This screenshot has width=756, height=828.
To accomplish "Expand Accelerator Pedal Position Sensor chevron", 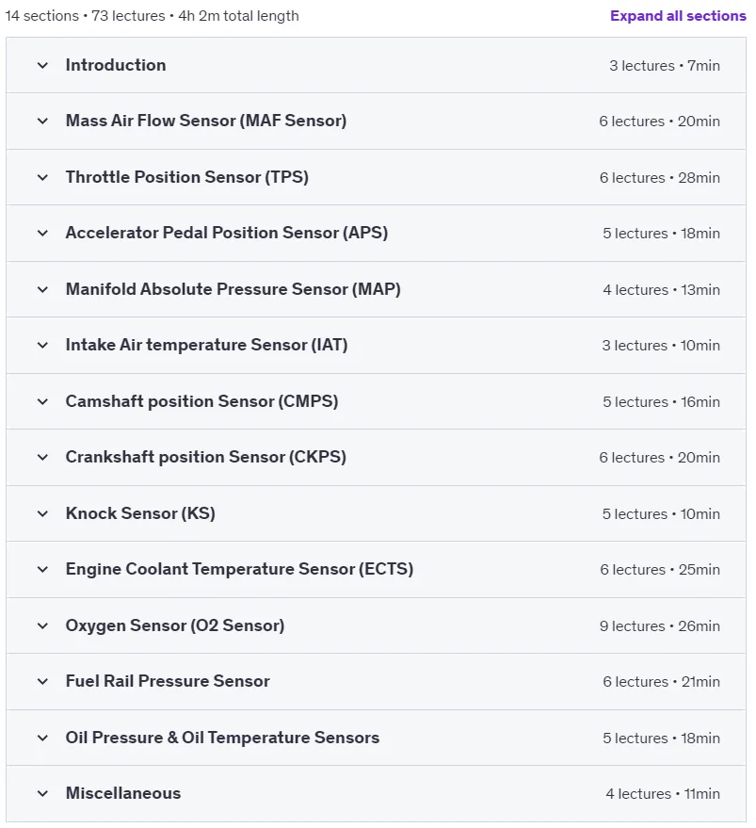I will 42,233.
